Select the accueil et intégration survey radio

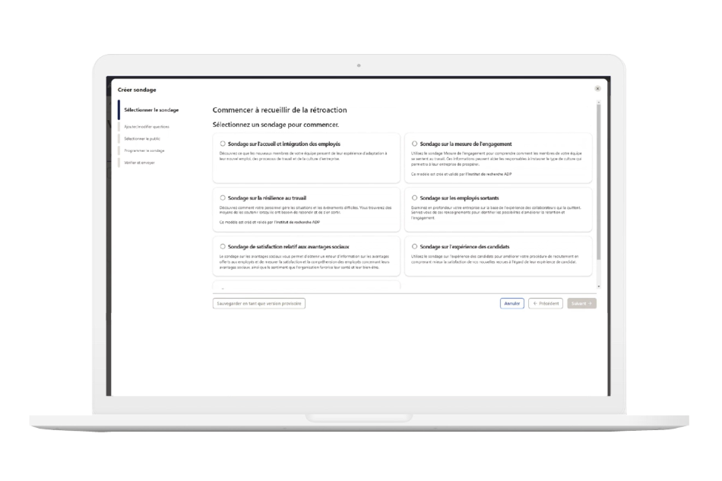pyautogui.click(x=222, y=144)
